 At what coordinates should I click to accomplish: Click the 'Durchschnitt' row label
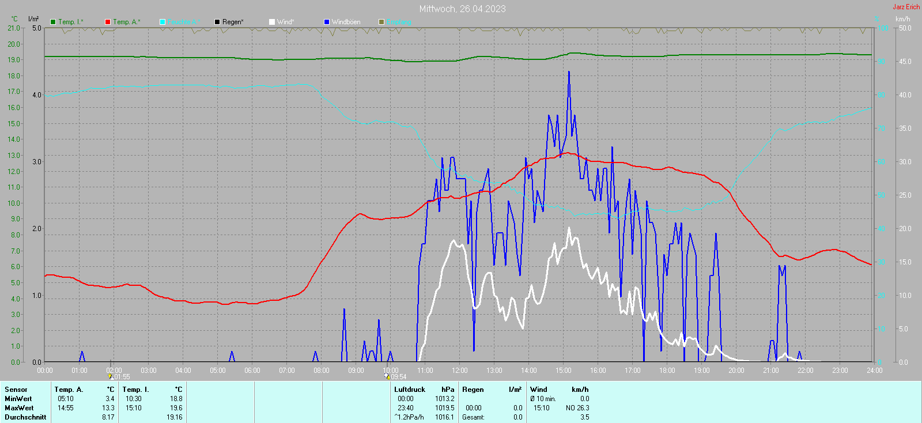tap(25, 417)
